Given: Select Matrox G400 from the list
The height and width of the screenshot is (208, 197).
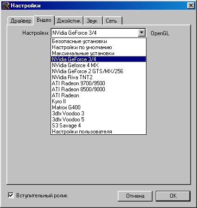Looking at the screenshot, I should 98,107.
